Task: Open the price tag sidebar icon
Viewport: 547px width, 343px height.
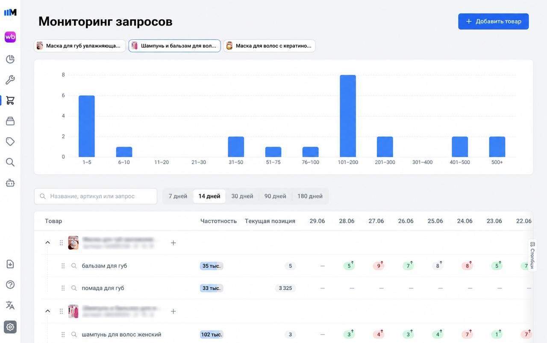Action: tap(10, 142)
